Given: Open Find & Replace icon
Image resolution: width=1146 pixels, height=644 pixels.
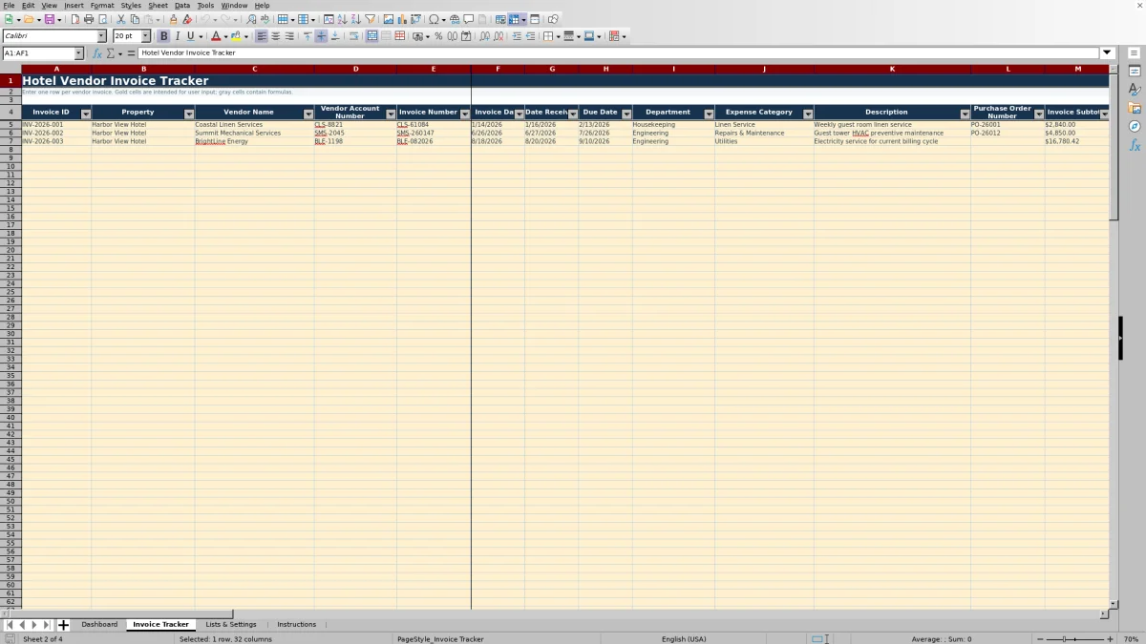Looking at the screenshot, I should [x=251, y=19].
